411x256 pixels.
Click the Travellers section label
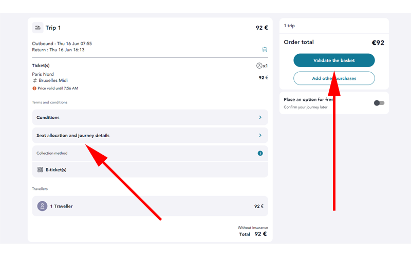tap(40, 189)
